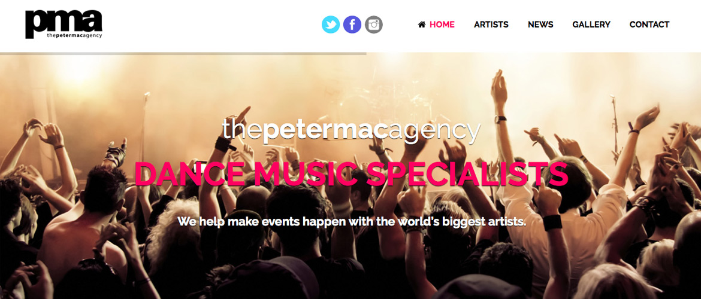The height and width of the screenshot is (299, 701).
Task: Open the CONTACT page
Action: [x=649, y=25]
